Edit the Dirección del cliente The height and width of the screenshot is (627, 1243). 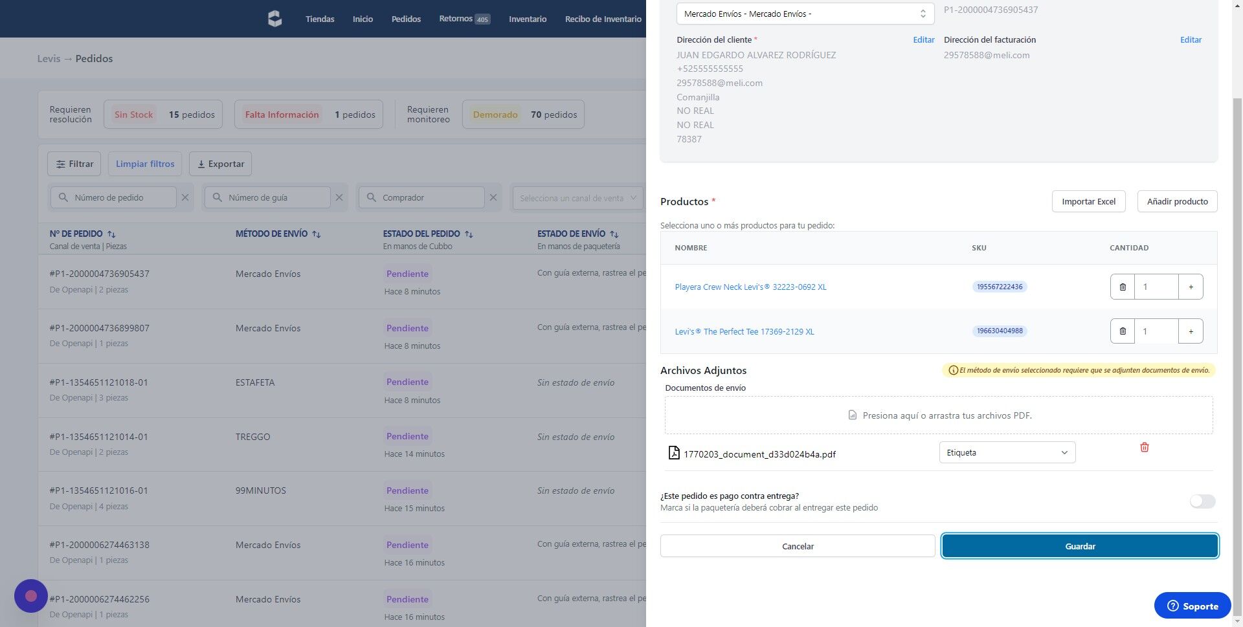[x=923, y=39]
